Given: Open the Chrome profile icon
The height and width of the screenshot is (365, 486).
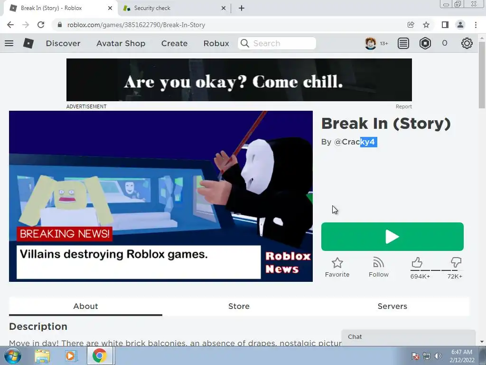Looking at the screenshot, I should [460, 25].
